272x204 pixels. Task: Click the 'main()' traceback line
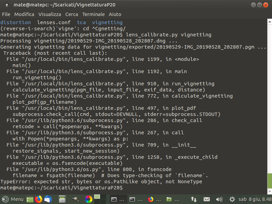coord(21,65)
